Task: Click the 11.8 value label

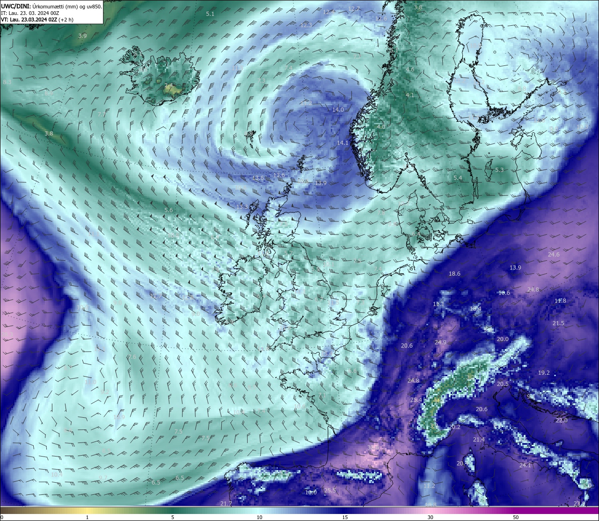Action: [x=560, y=300]
